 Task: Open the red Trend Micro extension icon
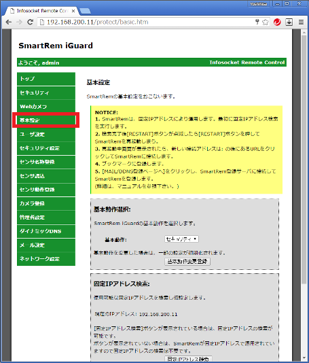tap(277, 22)
